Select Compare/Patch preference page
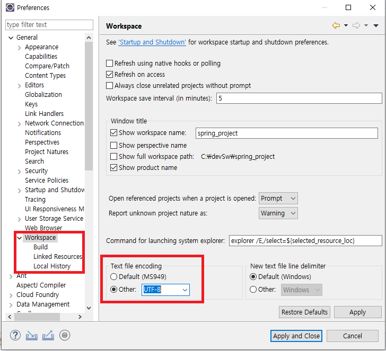The image size is (386, 351). tap(47, 66)
